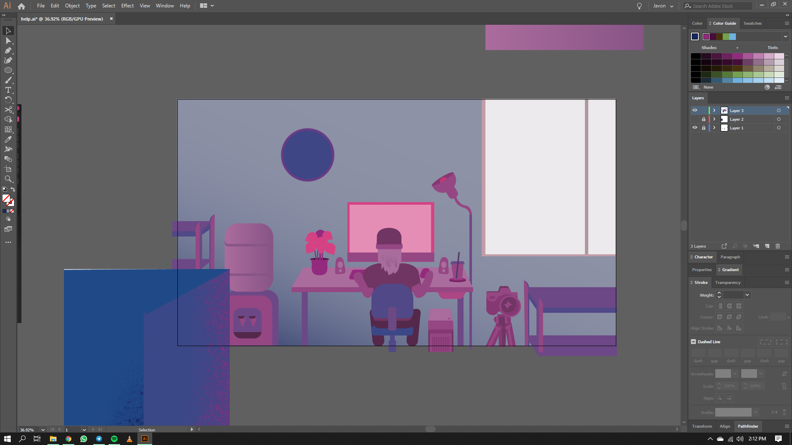Unlock Layer 2 padlock
This screenshot has height=445, width=792.
pos(704,119)
